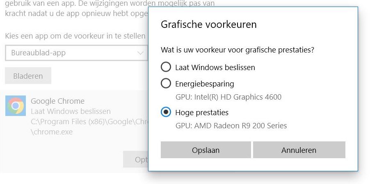Save preferences with the Opslaan button
Viewport: 370px width, 184px height.
(206, 150)
